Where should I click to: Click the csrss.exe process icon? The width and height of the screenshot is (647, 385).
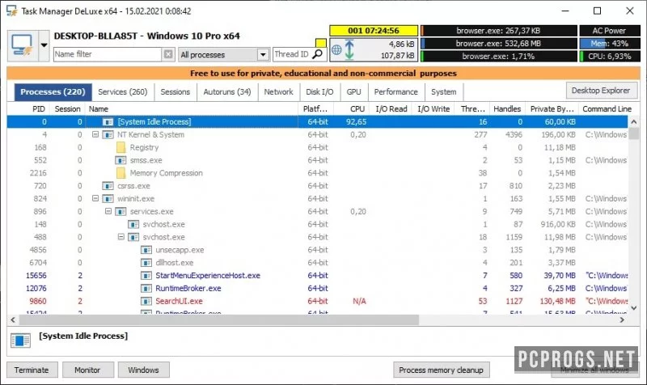pyautogui.click(x=108, y=186)
